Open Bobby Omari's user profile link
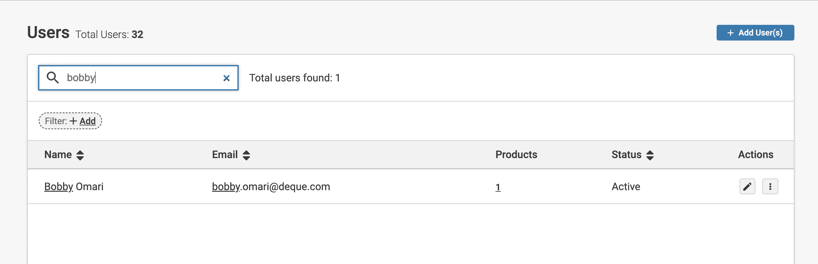Image resolution: width=818 pixels, height=264 pixels. tap(74, 187)
